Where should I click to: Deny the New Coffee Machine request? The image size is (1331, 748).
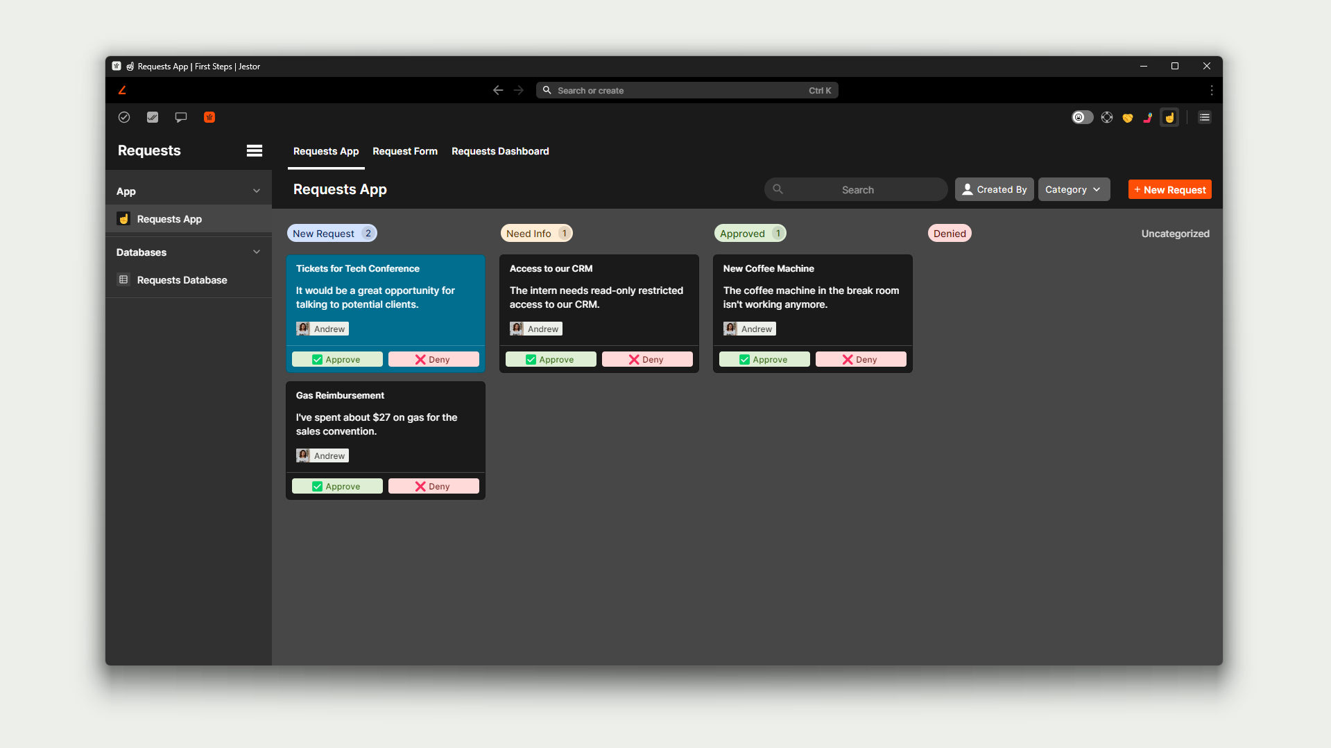pos(861,359)
